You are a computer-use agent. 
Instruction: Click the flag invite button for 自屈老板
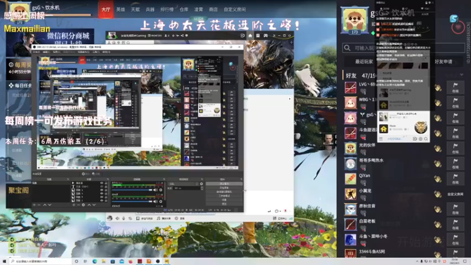[x=455, y=224]
